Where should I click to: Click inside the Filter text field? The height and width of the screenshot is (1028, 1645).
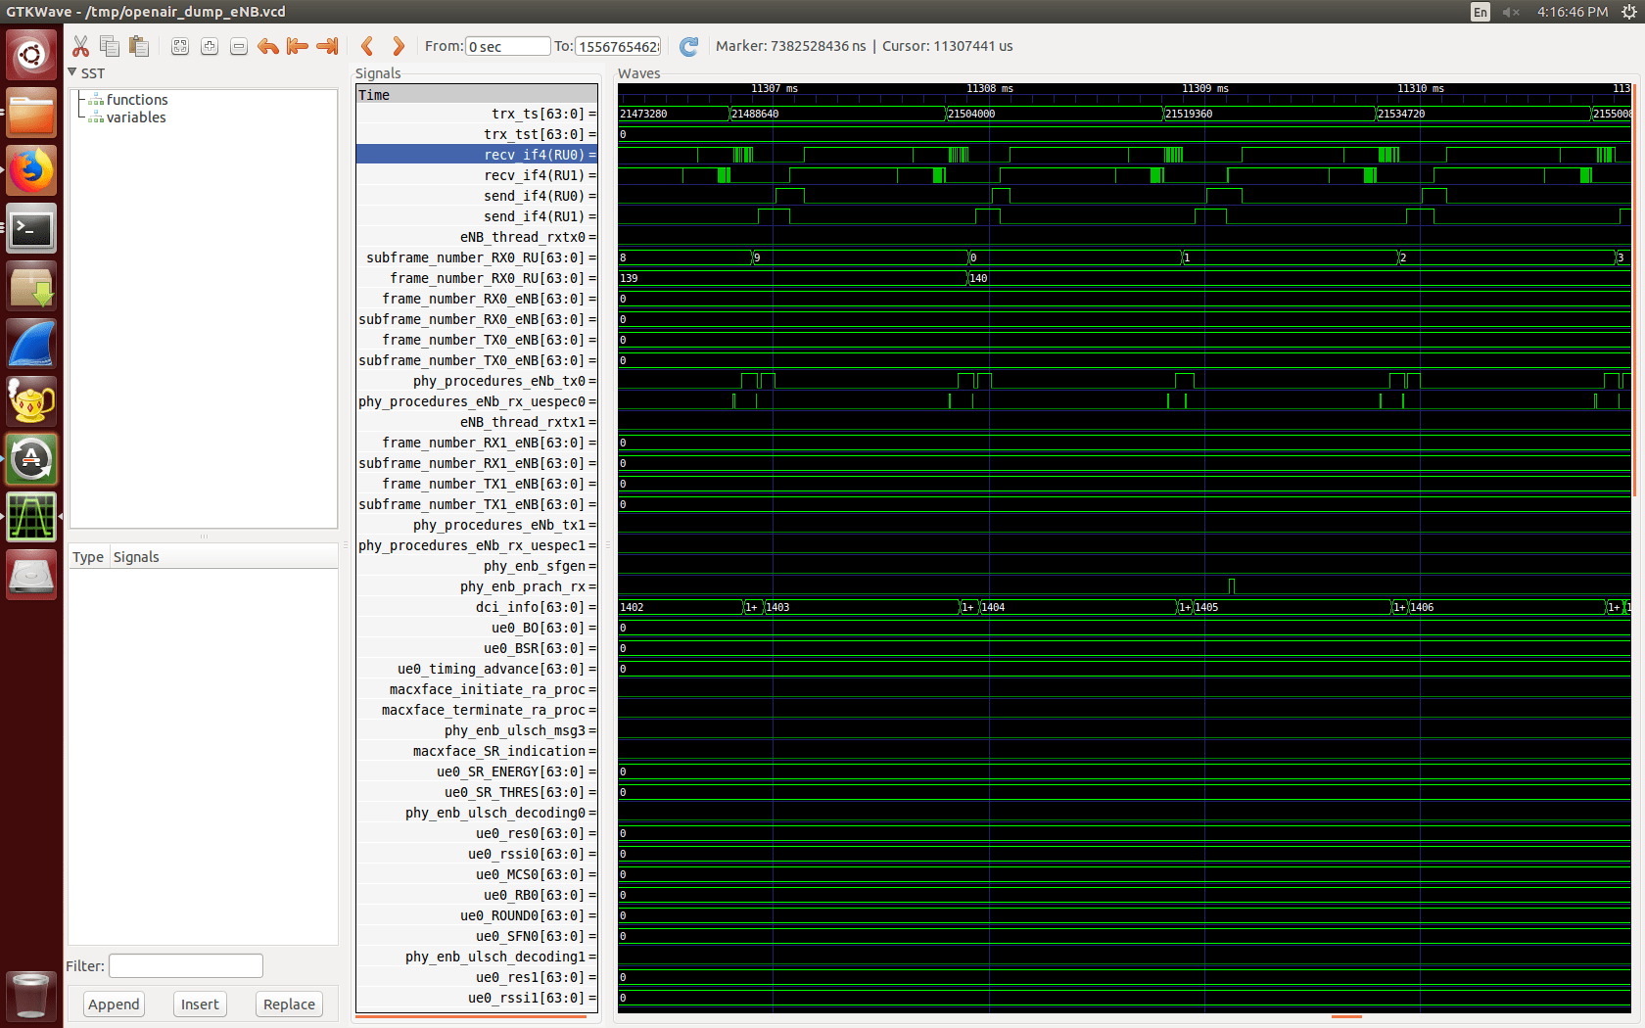point(185,965)
